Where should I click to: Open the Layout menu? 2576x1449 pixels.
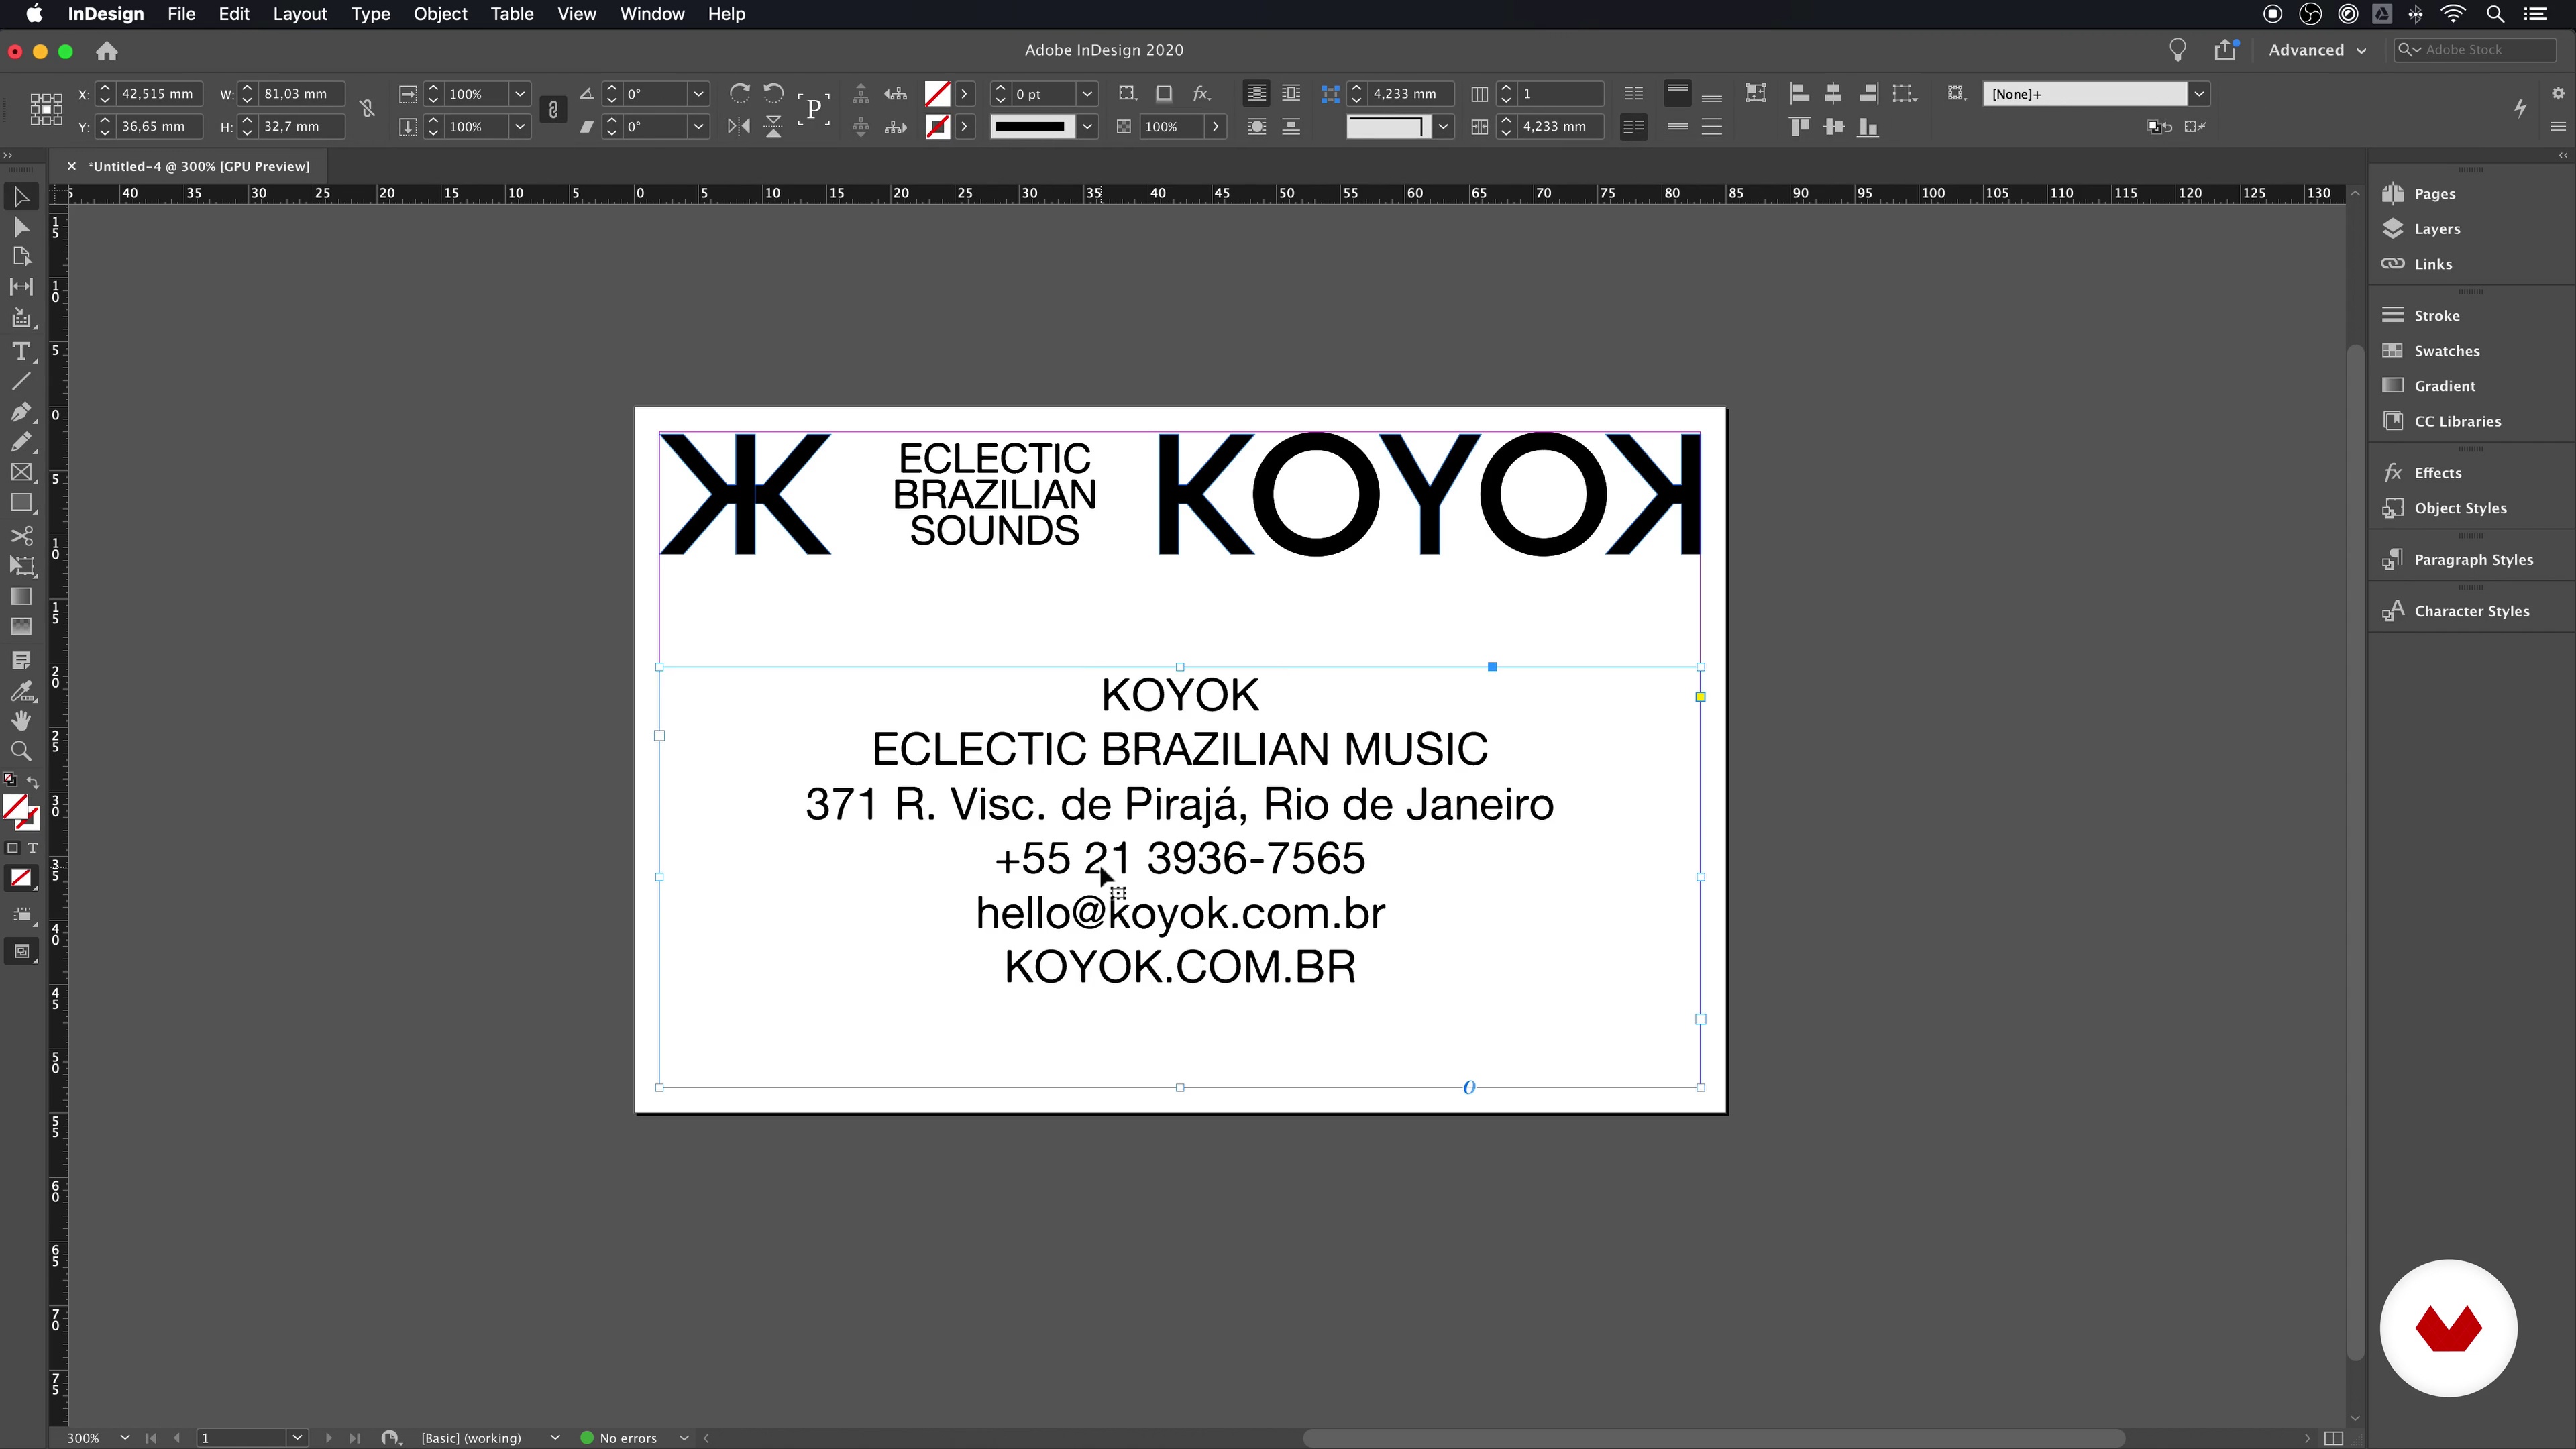[300, 14]
